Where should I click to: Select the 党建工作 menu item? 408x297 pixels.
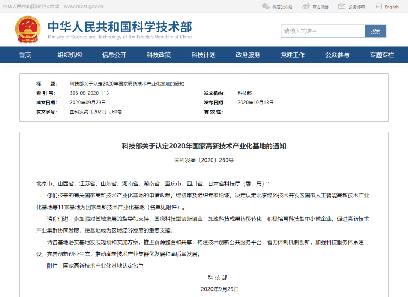(292, 55)
